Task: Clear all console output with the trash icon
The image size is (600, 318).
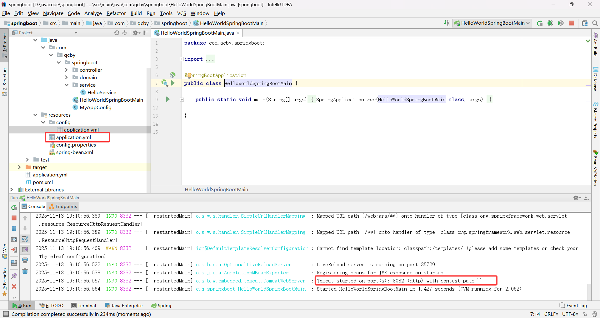Action: coord(25,271)
